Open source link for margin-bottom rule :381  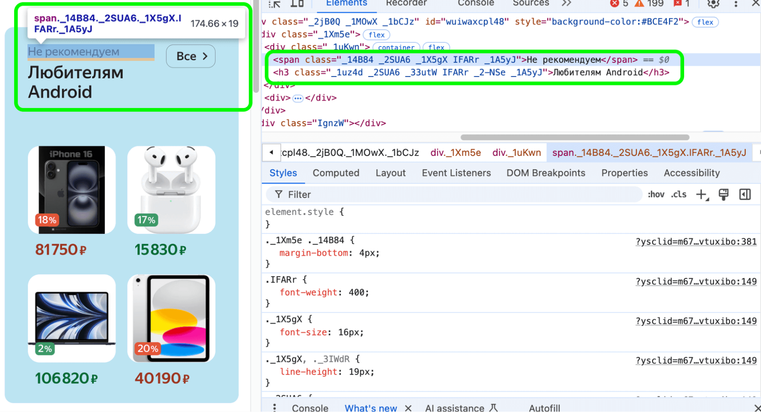(696, 242)
